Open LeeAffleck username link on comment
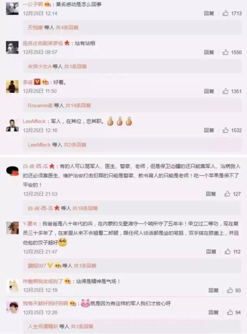The width and height of the screenshot is (247, 334). pos(34,121)
